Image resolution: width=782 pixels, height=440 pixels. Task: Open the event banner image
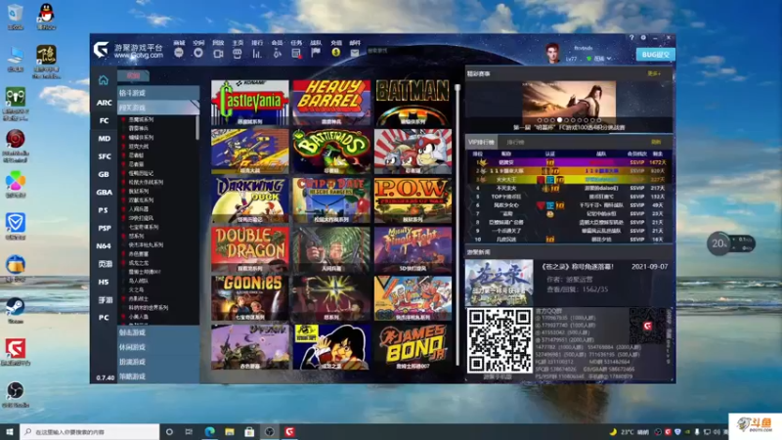tap(569, 103)
